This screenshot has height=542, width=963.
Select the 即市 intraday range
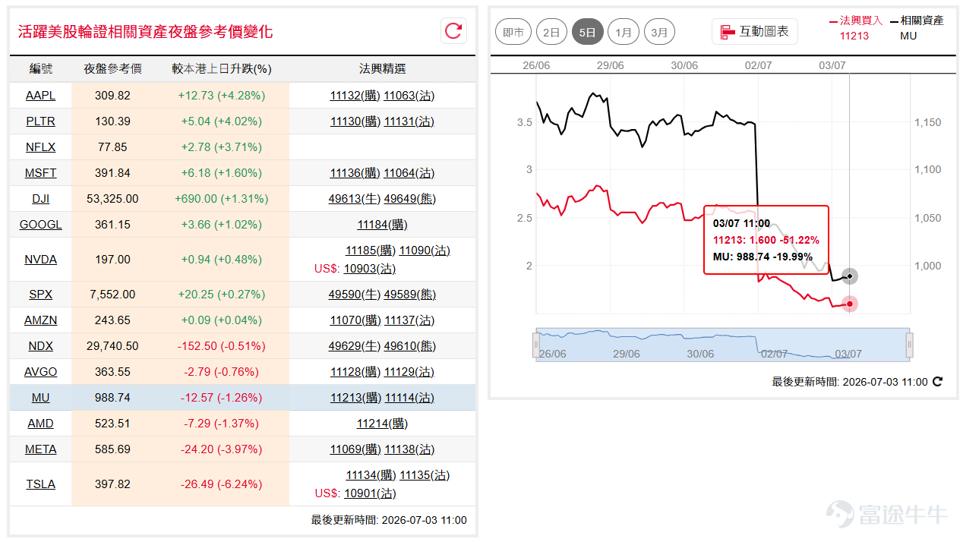pos(513,32)
